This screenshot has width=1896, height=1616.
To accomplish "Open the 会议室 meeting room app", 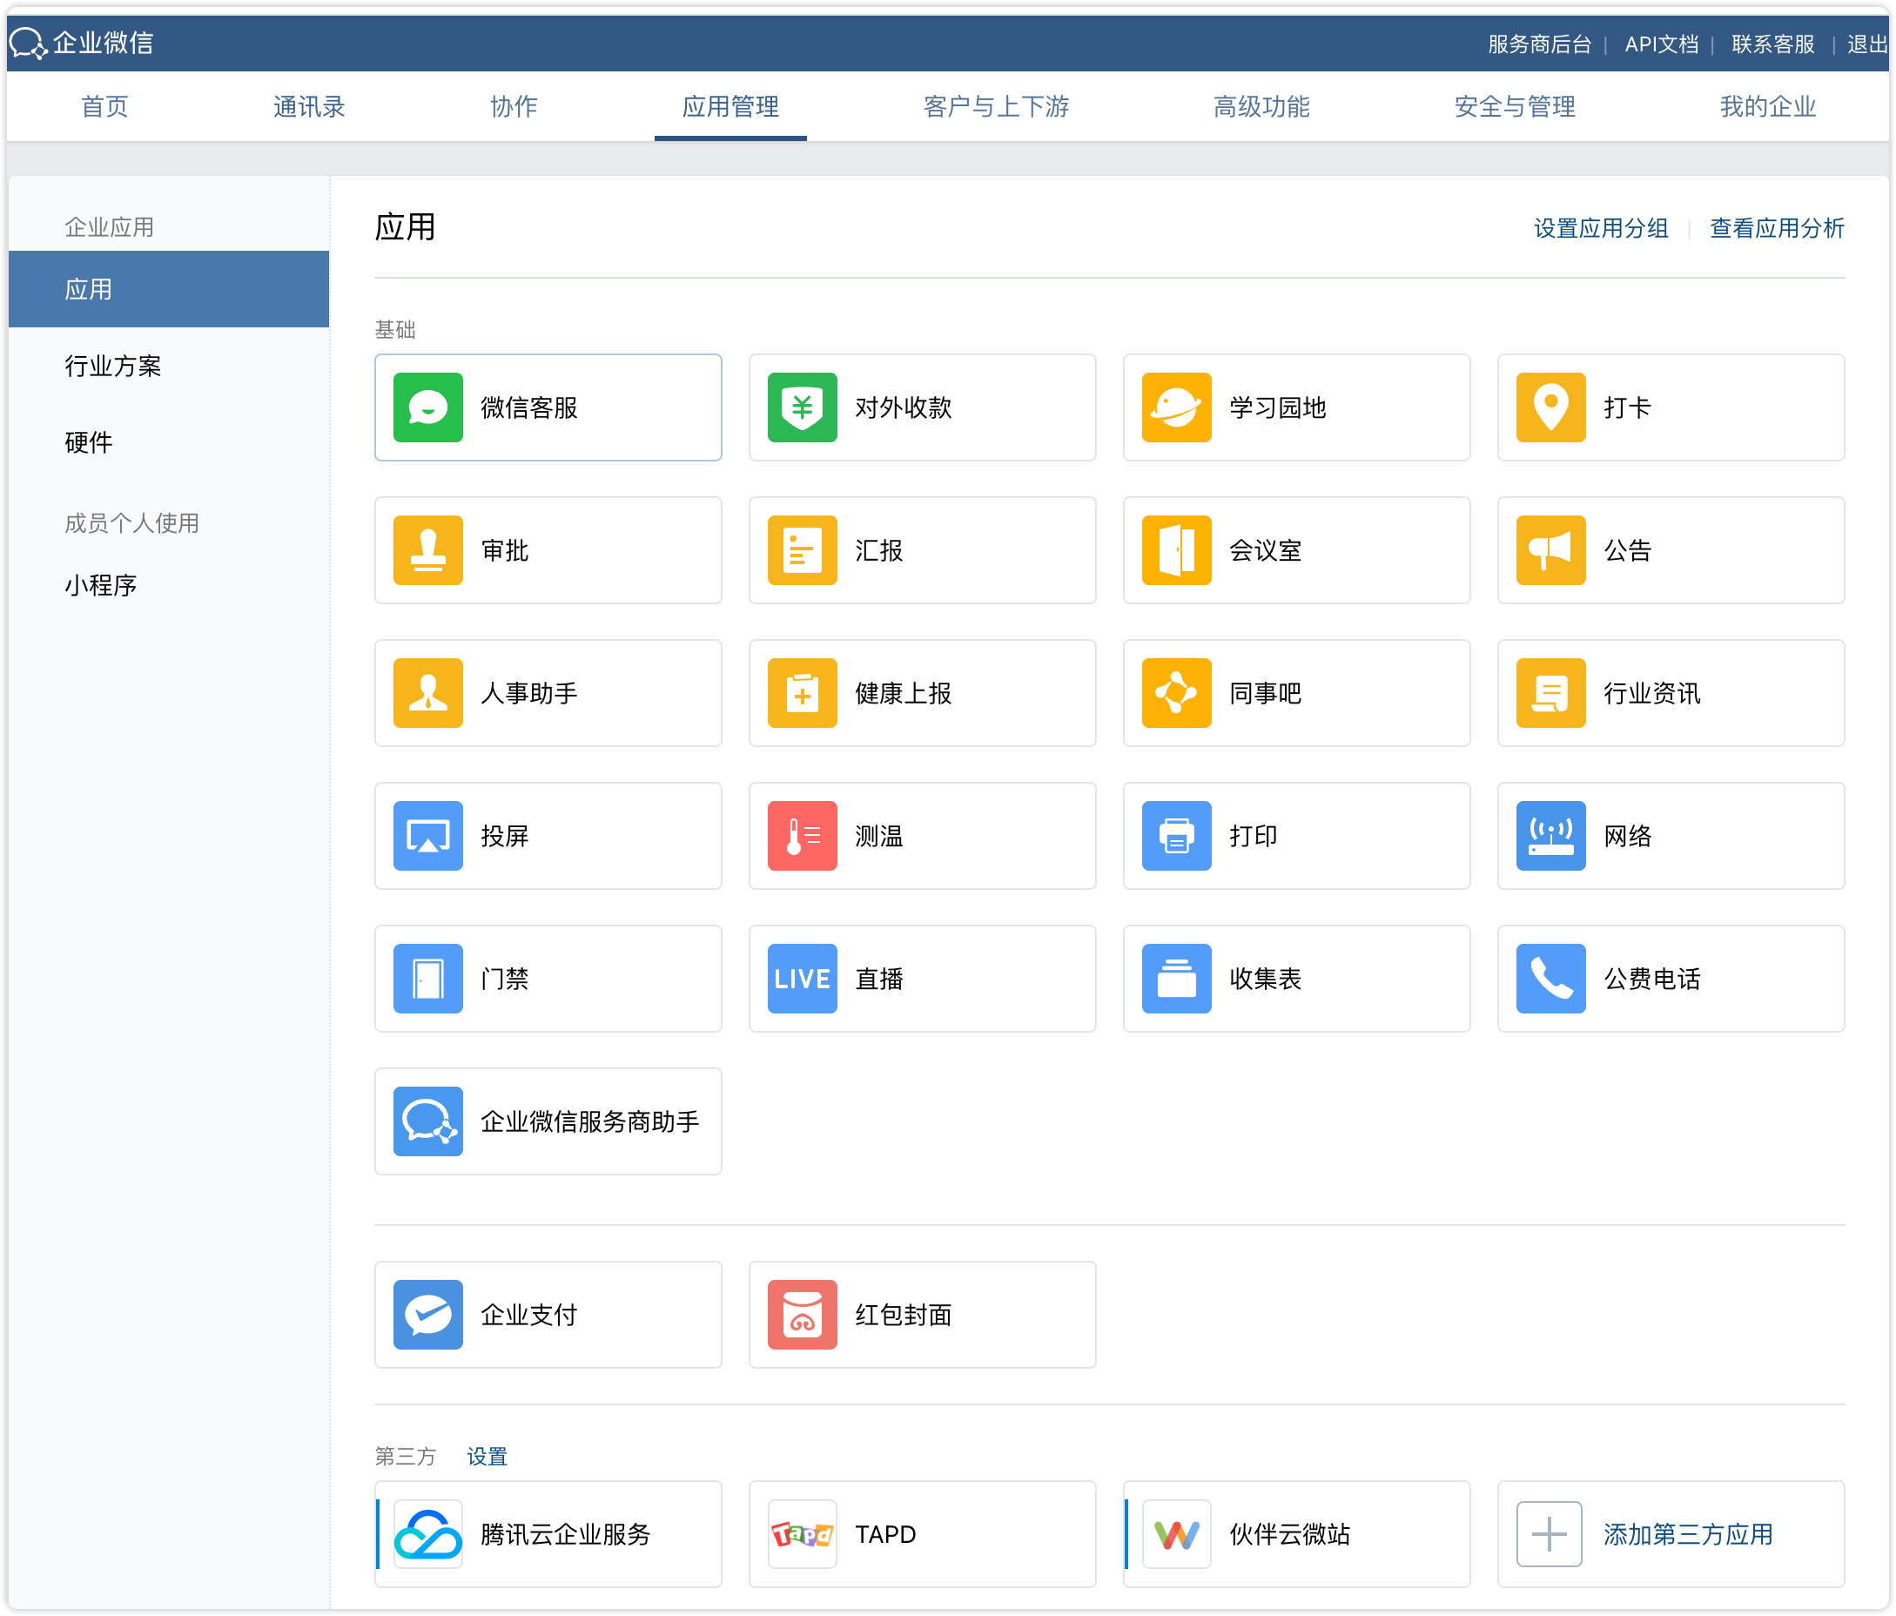I will (1295, 551).
